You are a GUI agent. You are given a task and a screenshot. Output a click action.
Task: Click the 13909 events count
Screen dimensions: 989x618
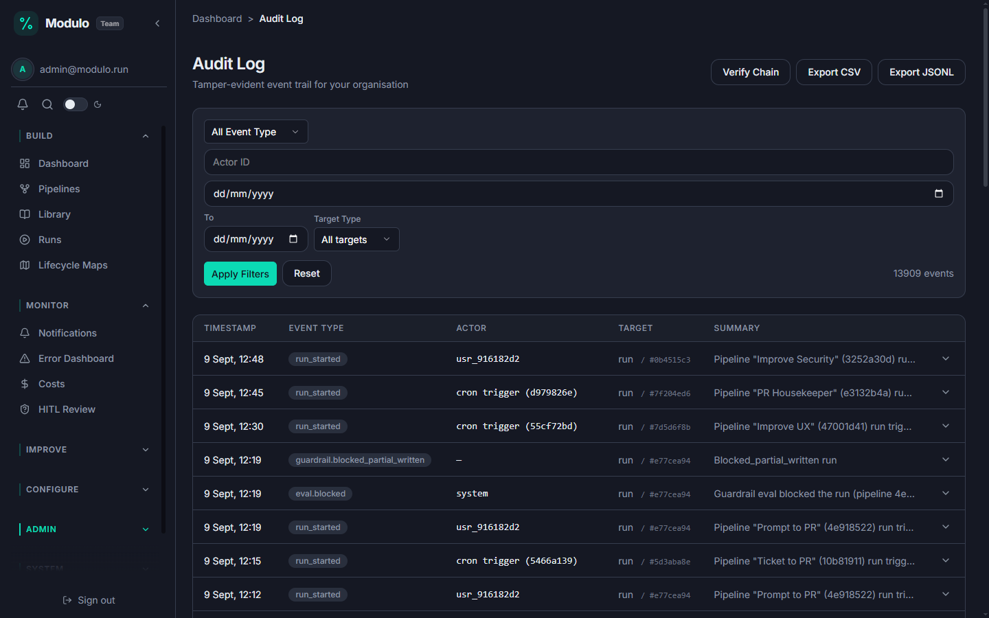pyautogui.click(x=923, y=273)
